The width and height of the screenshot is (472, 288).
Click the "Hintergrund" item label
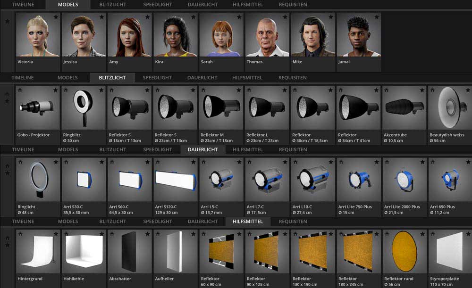[x=30, y=279]
